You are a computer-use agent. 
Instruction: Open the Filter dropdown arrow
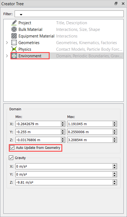pos(21,14)
